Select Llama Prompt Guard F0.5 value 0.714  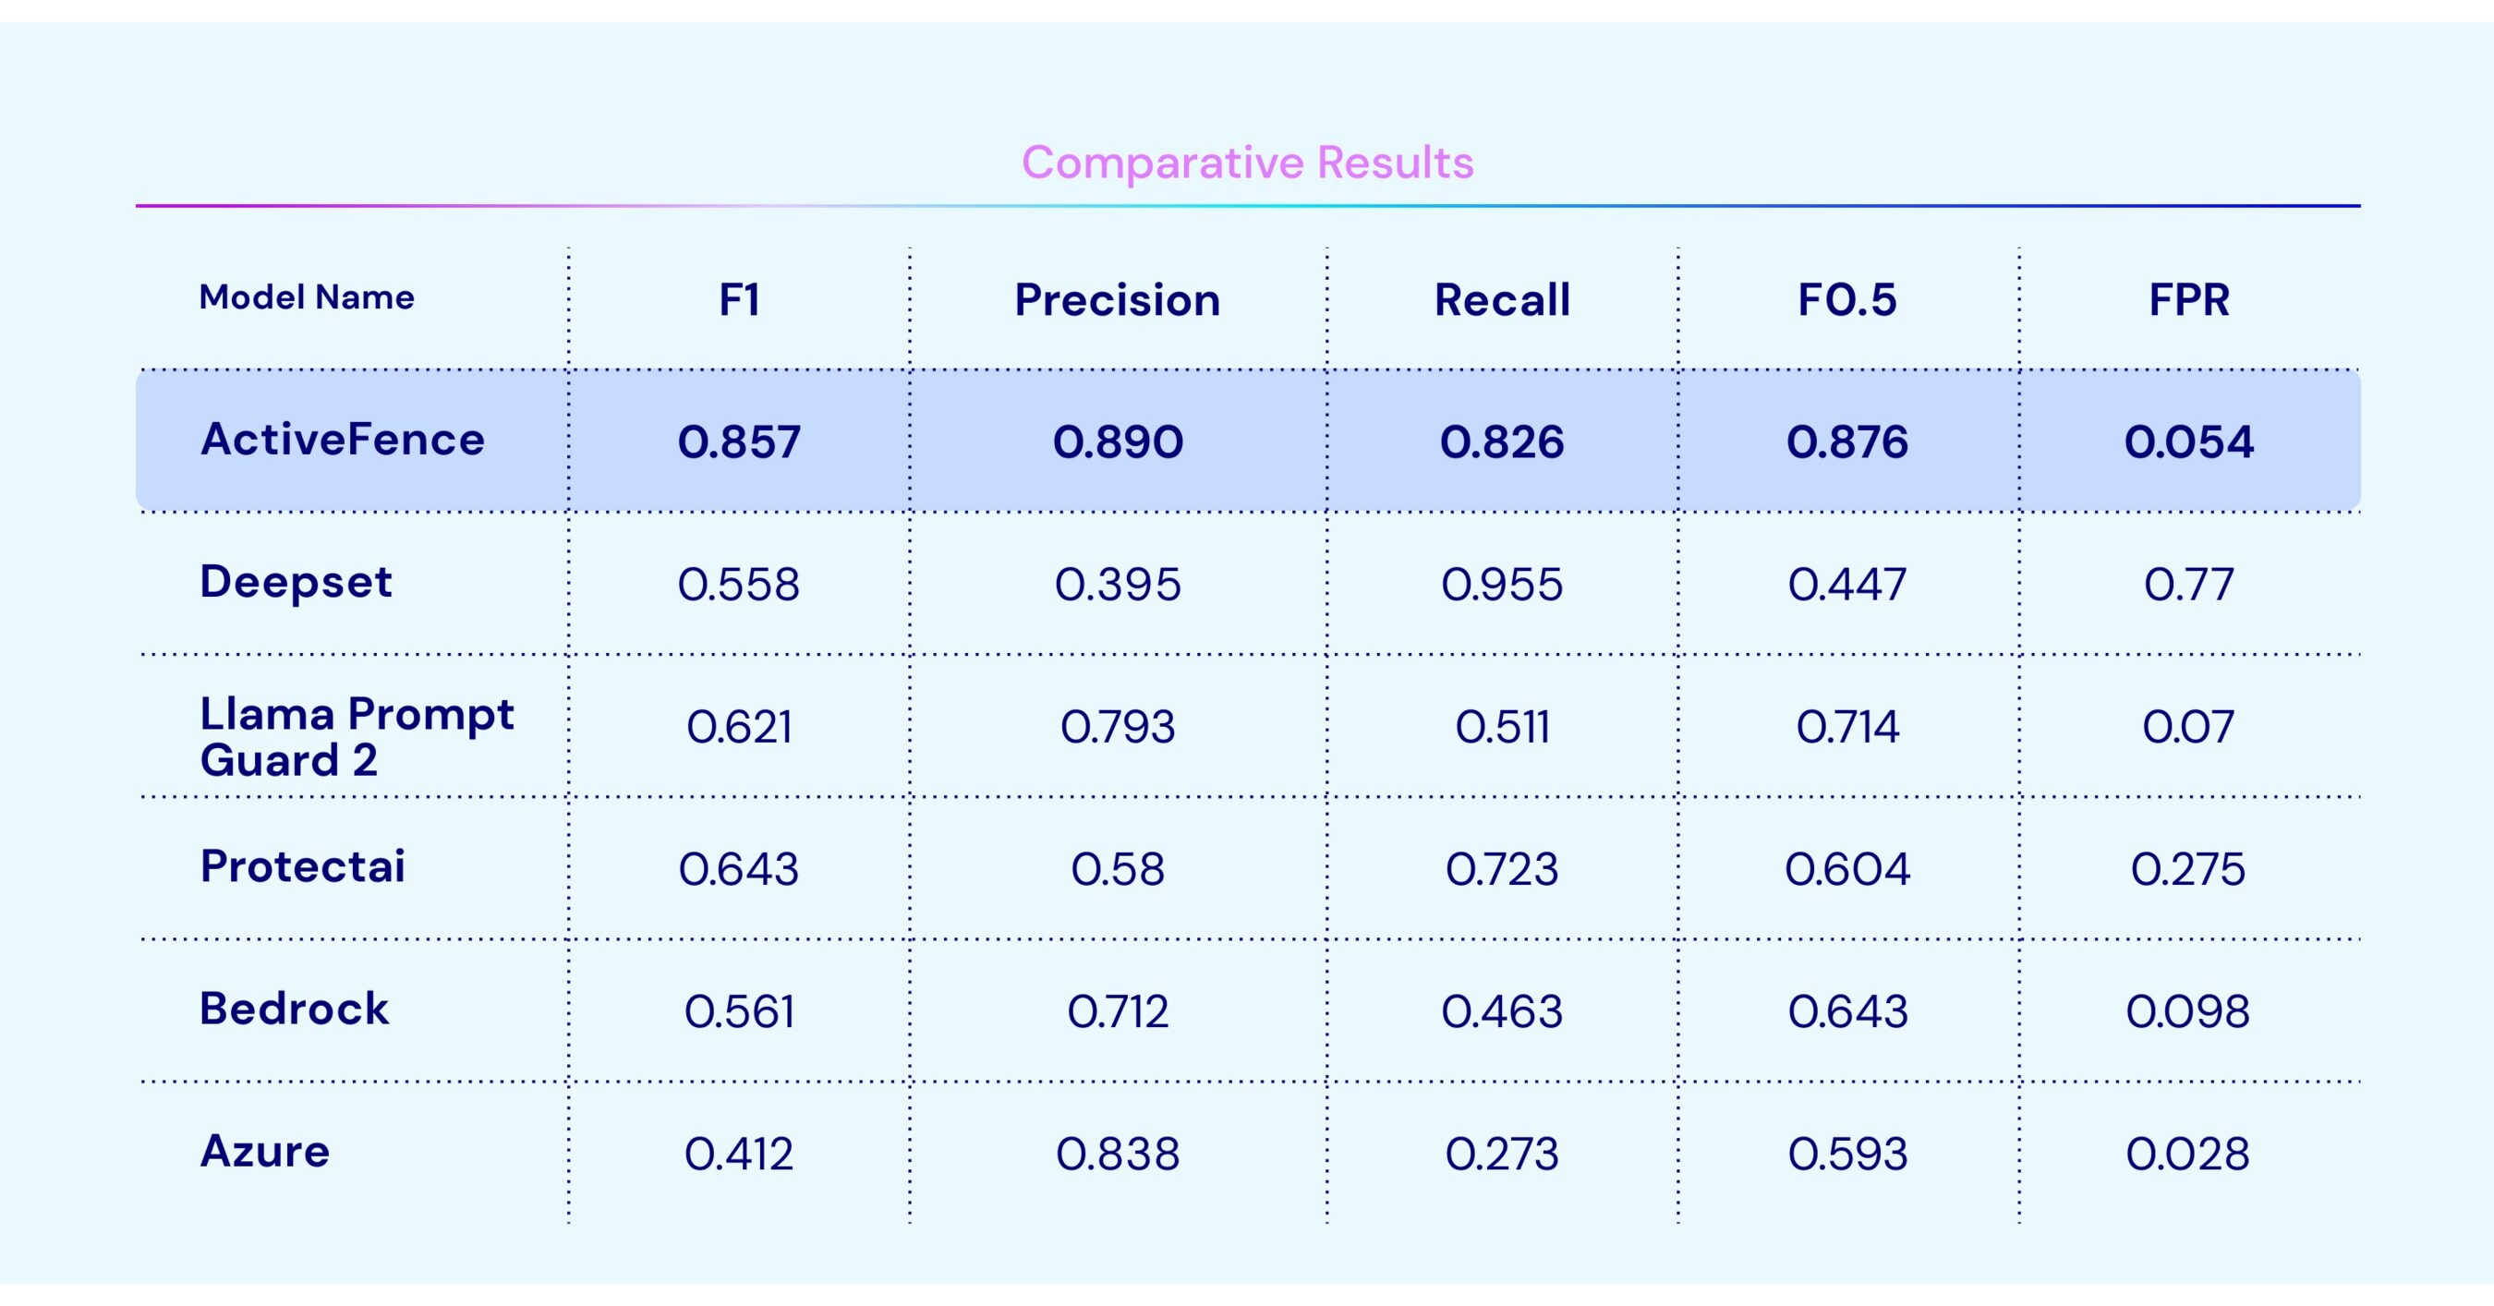pos(1847,727)
